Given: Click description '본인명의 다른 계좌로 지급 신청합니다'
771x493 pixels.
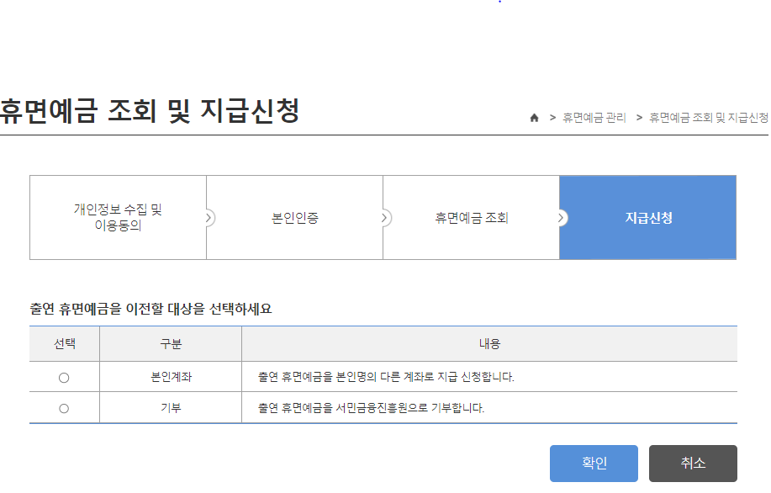Looking at the screenshot, I should tap(425, 377).
